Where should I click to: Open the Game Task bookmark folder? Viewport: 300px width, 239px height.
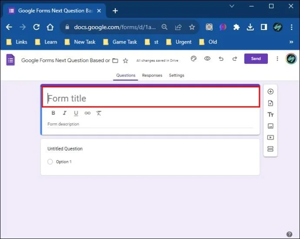point(120,42)
